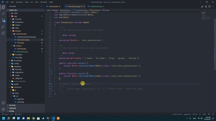Open errors and warnings count in status bar

18,114
